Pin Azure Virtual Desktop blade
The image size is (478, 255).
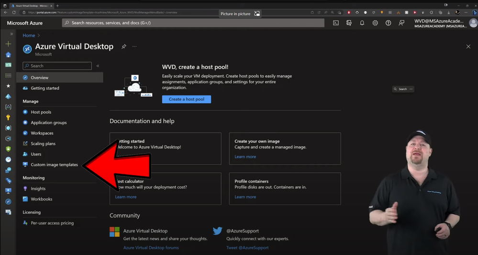[x=124, y=46]
